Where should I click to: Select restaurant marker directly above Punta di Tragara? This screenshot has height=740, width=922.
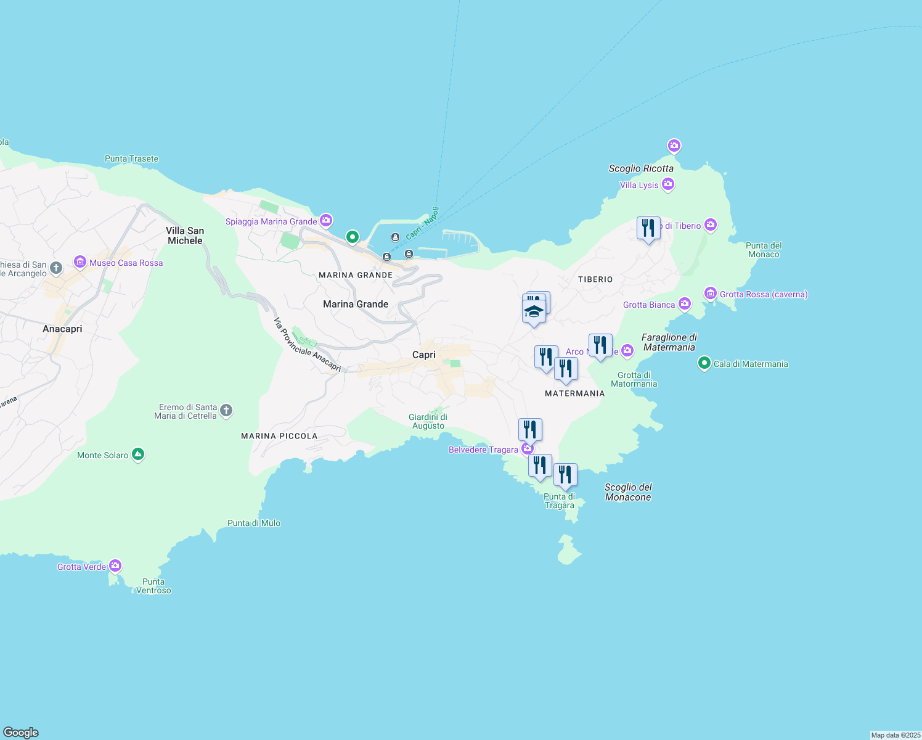(x=565, y=475)
